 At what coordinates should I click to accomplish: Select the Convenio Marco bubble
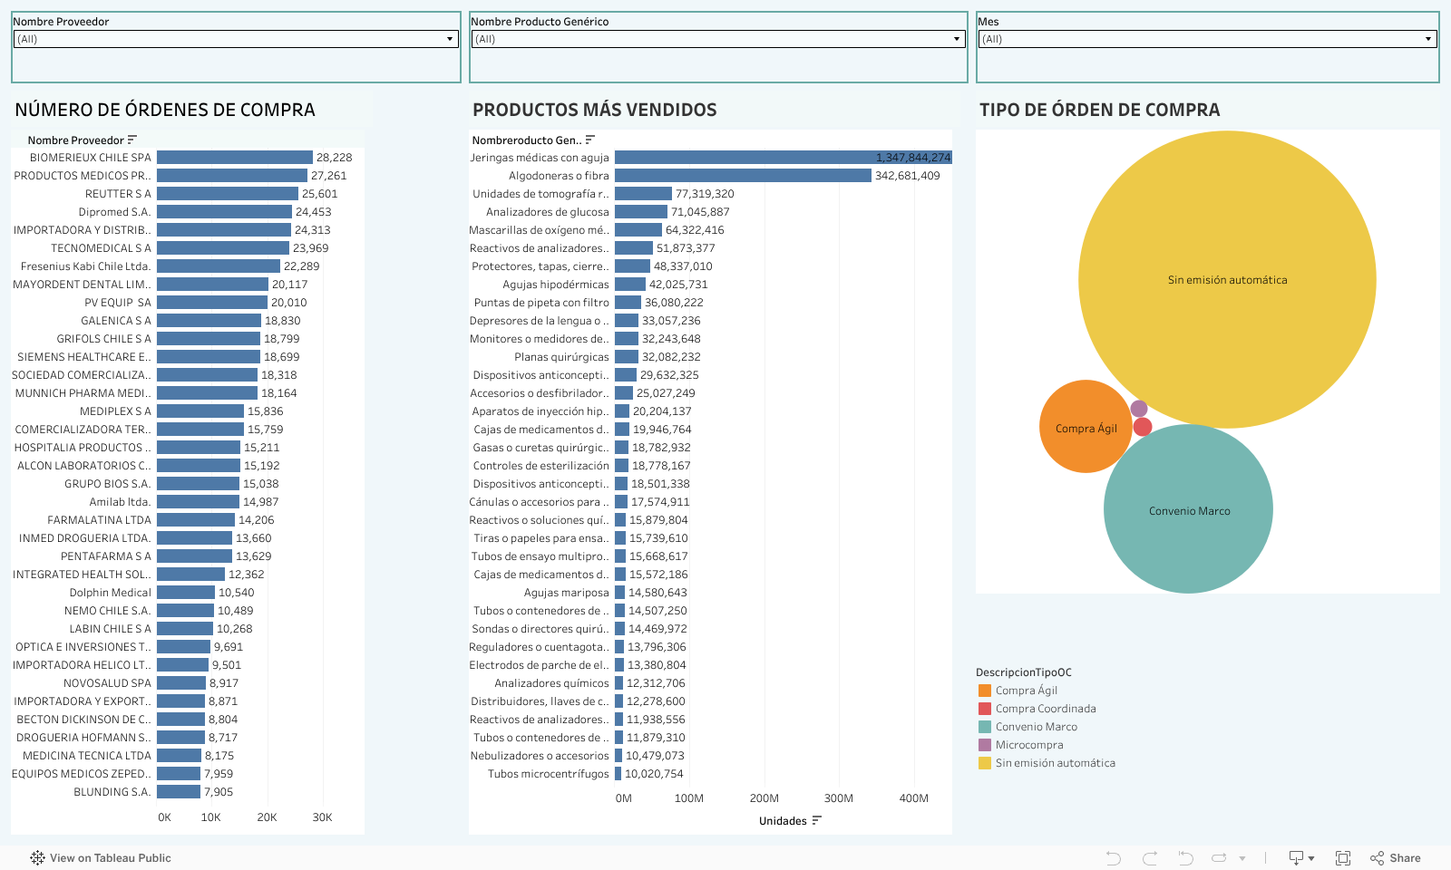(x=1188, y=509)
